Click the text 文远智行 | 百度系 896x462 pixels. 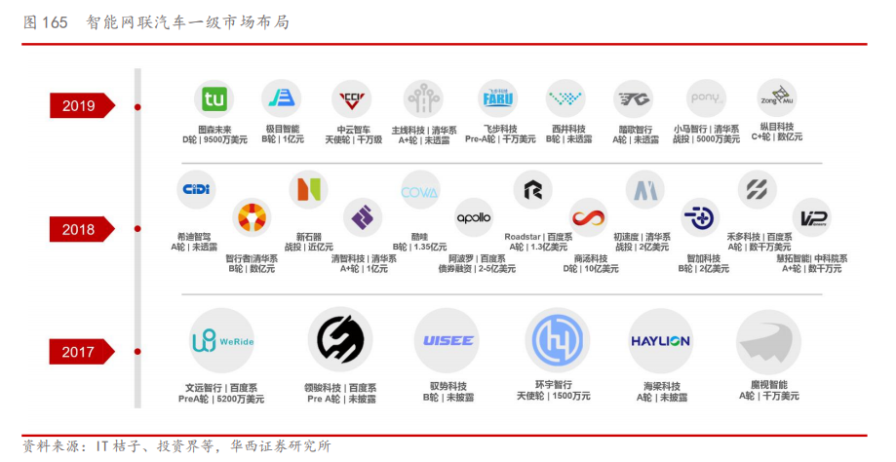pos(221,388)
